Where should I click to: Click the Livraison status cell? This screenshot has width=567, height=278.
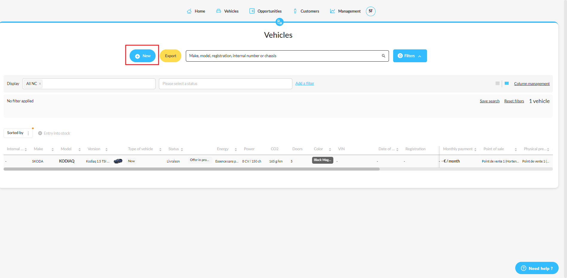pyautogui.click(x=173, y=161)
